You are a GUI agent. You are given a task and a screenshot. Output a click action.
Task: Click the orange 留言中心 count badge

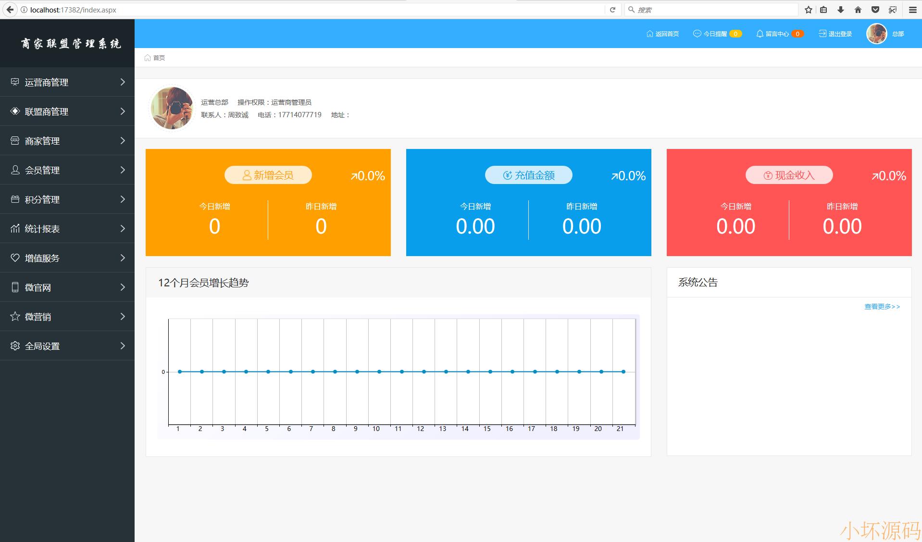(x=797, y=34)
